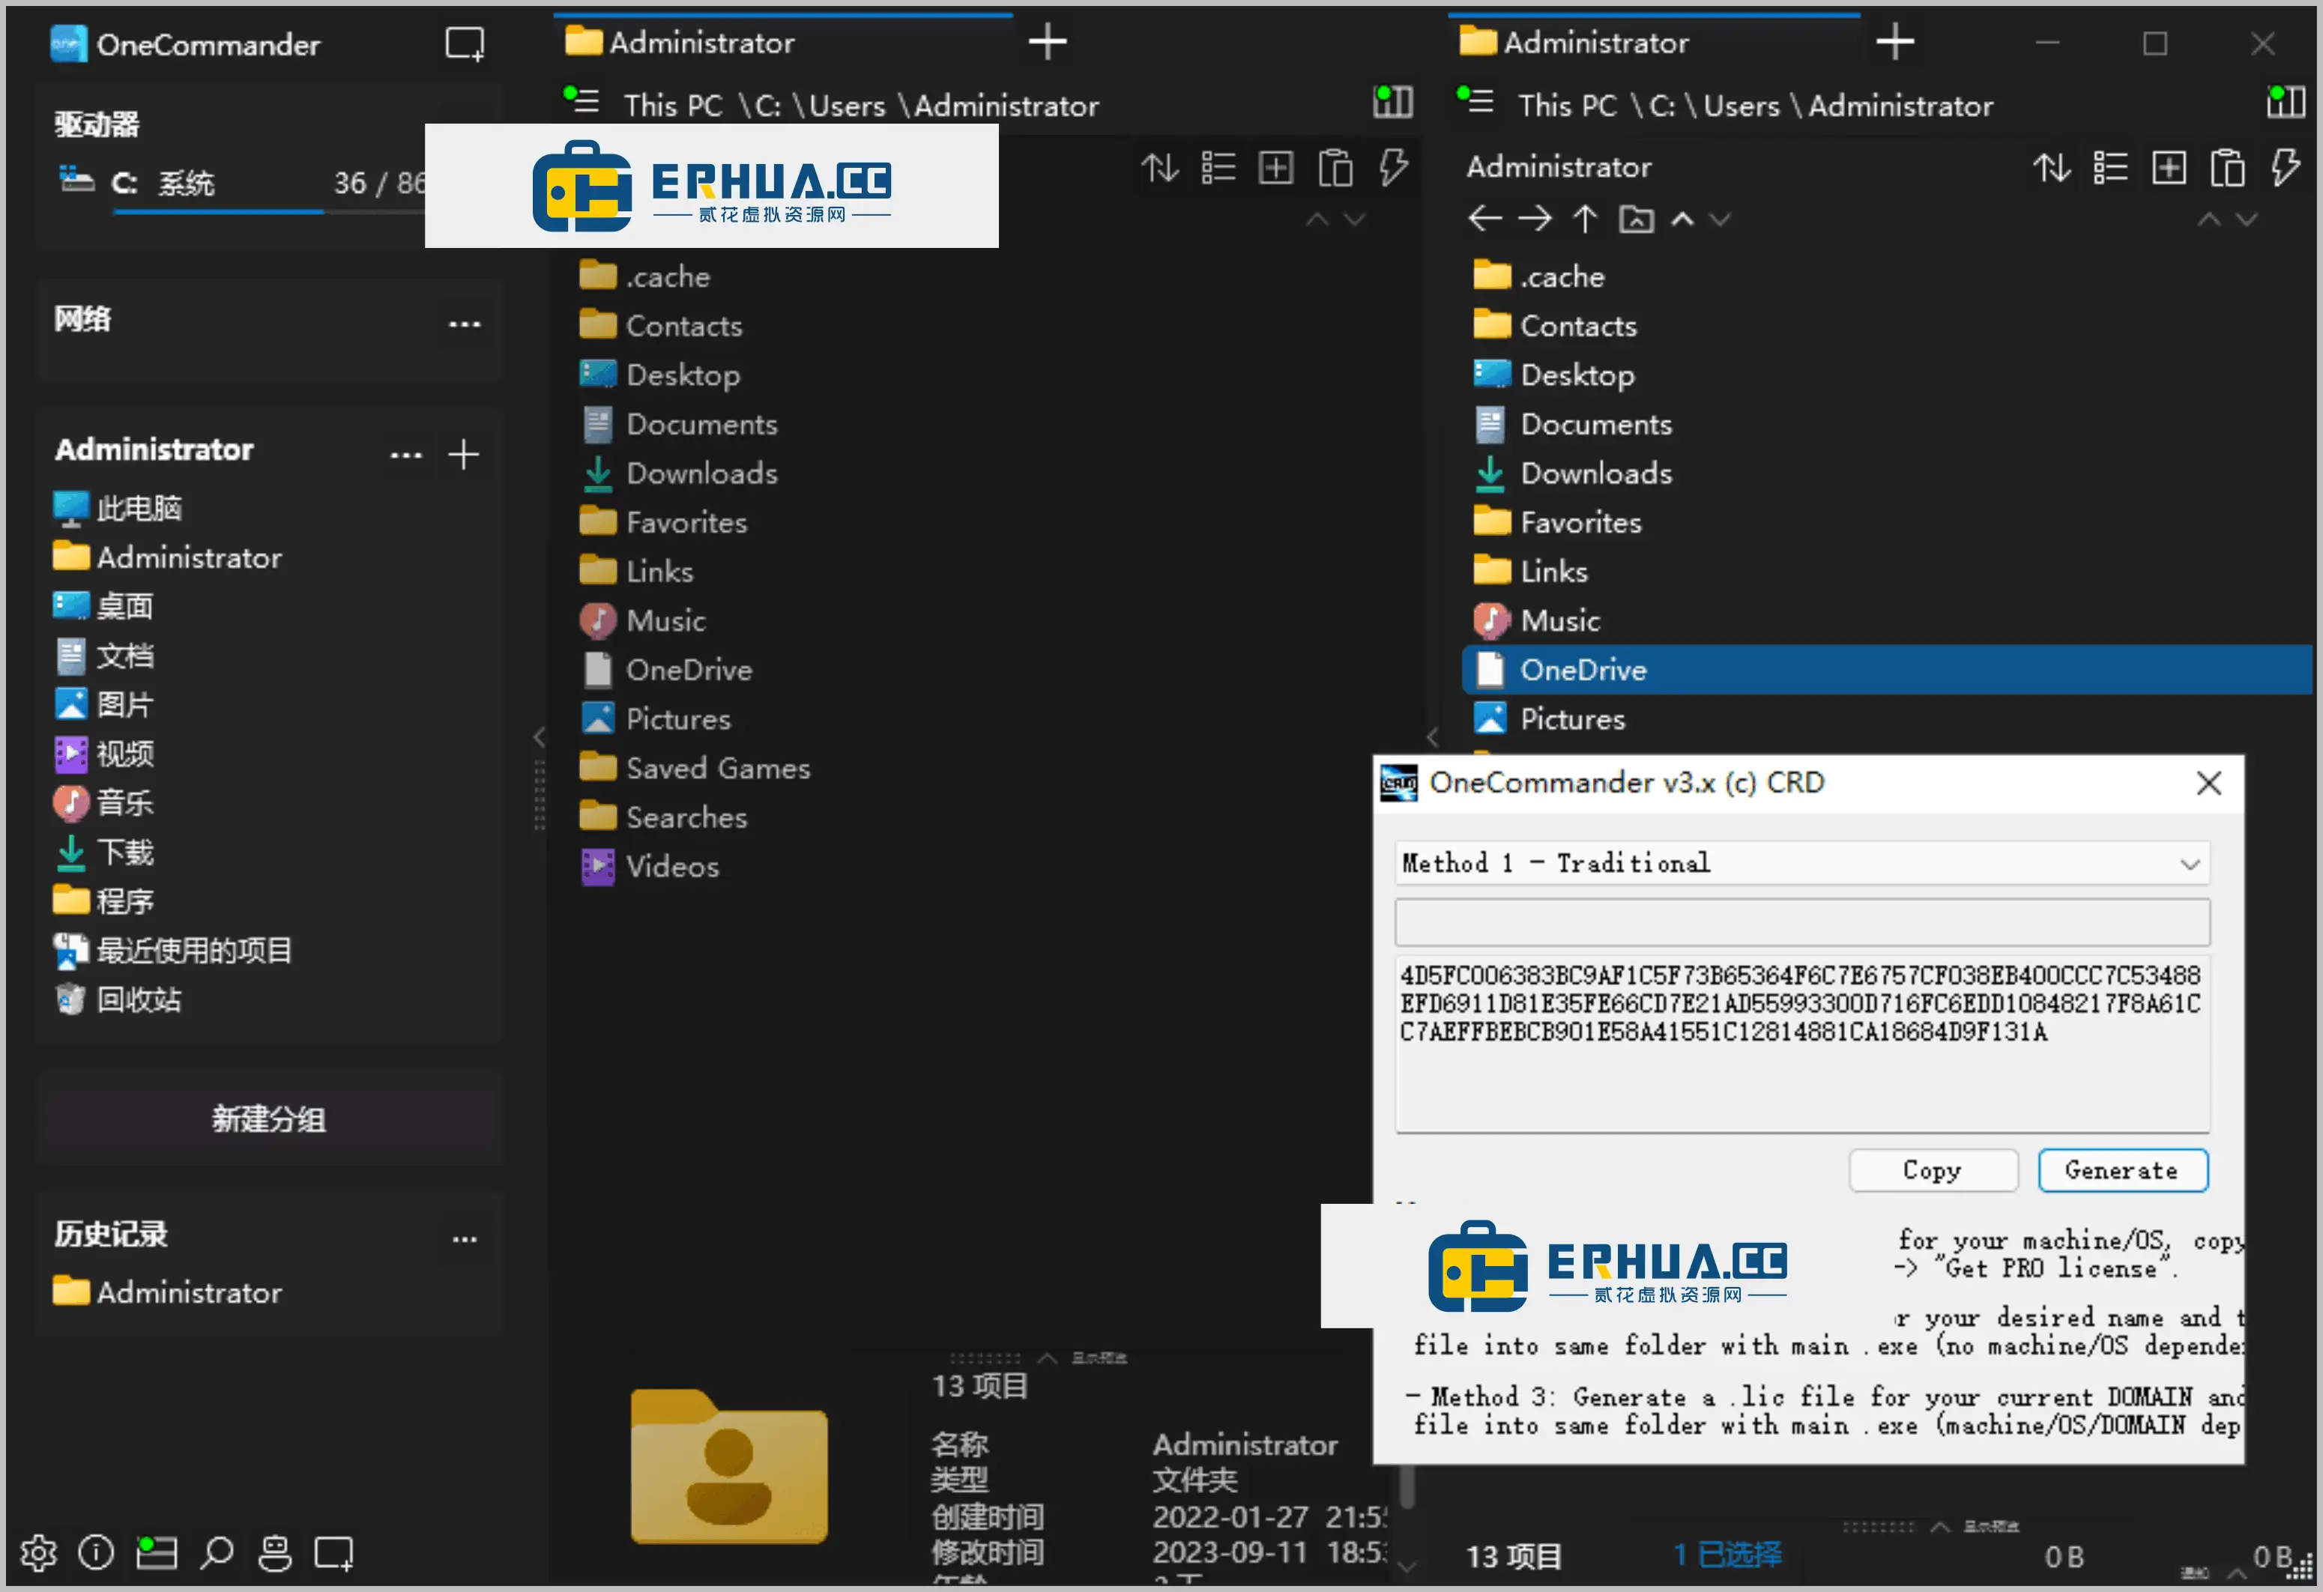Toggle dual-pane layout icon in left pane
Viewport: 2323px width, 1592px height.
(1392, 102)
